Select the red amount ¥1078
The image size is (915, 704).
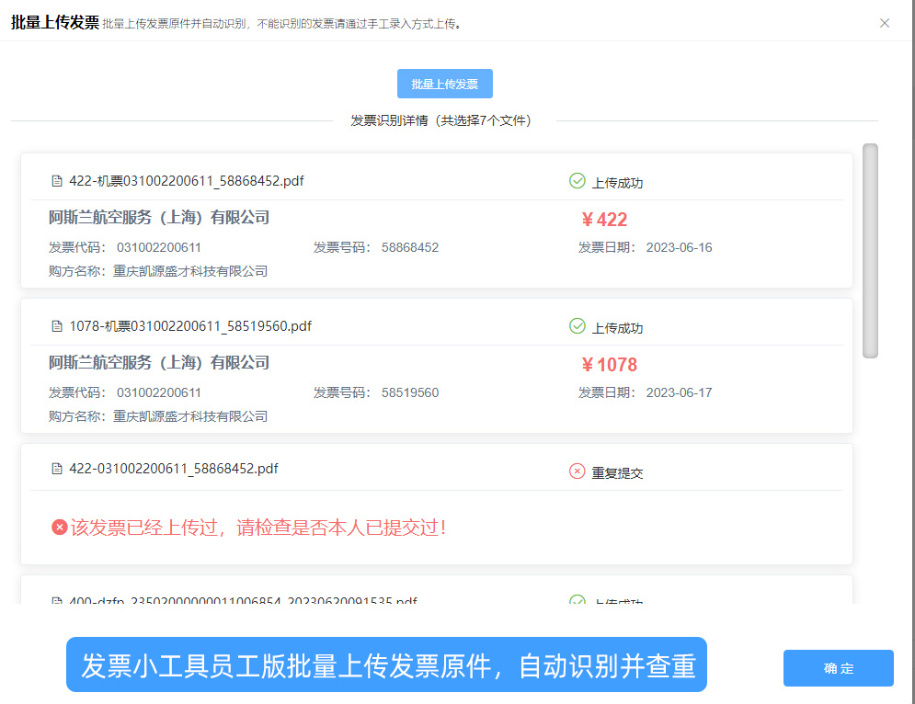coord(609,364)
